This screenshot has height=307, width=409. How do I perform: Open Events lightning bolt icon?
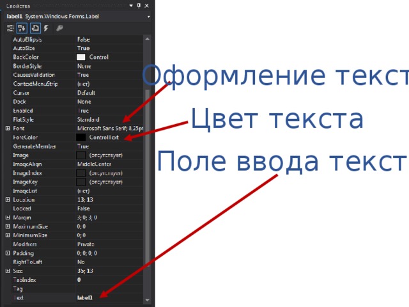coord(46,28)
